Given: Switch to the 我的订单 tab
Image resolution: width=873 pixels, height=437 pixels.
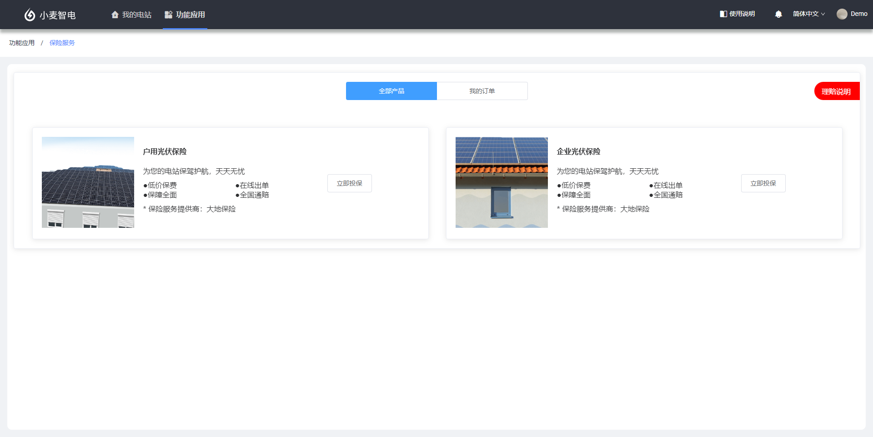Looking at the screenshot, I should (x=482, y=91).
